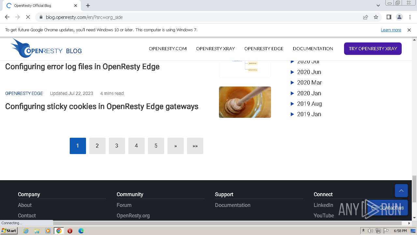The width and height of the screenshot is (417, 235).
Task: Open DOCUMENTATION nav menu item
Action: [x=313, y=49]
